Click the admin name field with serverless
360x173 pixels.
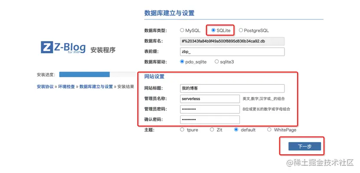click(210, 99)
